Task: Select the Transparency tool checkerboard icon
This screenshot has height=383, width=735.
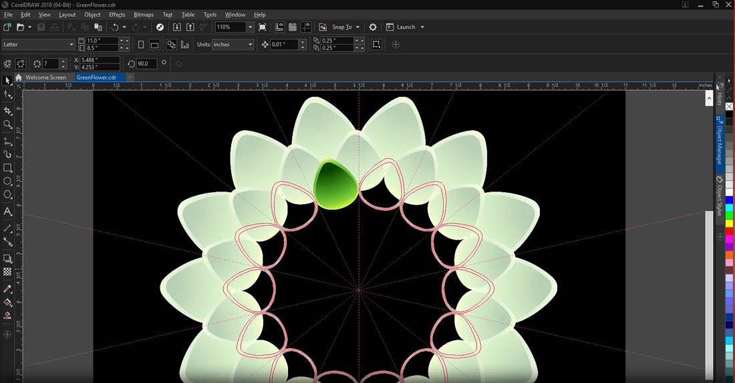Action: point(7,272)
